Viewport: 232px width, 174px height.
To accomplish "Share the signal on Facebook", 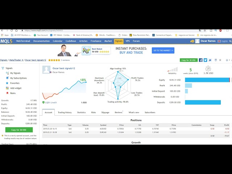I will pyautogui.click(x=201, y=60).
